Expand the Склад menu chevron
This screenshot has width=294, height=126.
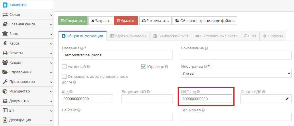coord(51,15)
